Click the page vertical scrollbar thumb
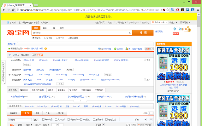The height and width of the screenshot is (126, 202). 199,21
